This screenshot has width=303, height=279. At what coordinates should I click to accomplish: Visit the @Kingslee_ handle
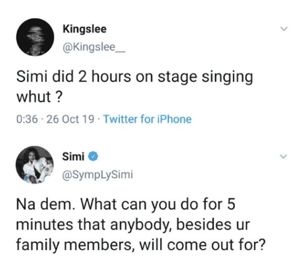coord(94,47)
